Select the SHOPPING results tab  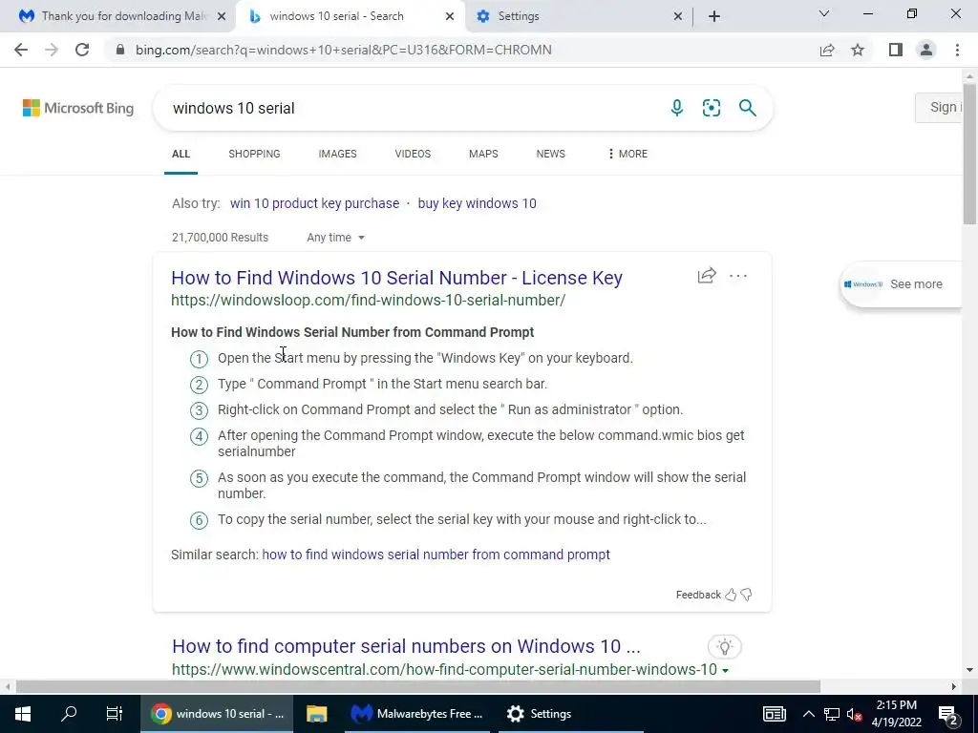tap(254, 154)
